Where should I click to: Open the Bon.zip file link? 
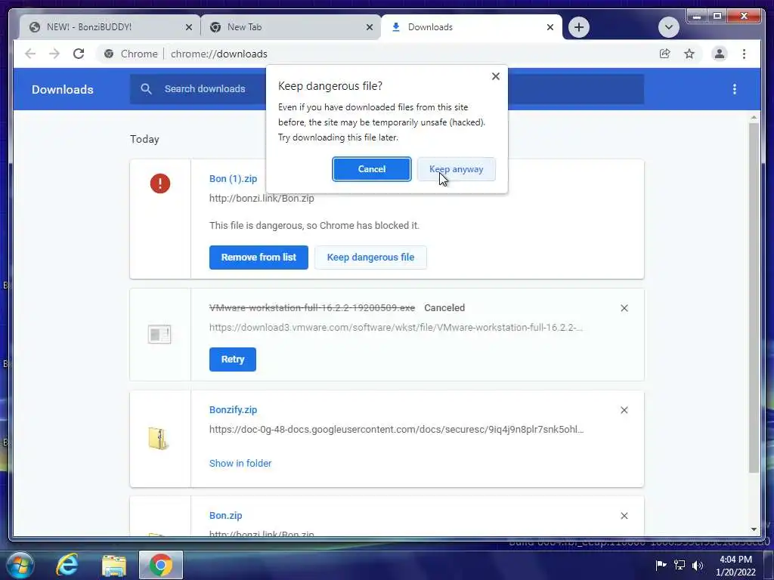[x=225, y=515]
